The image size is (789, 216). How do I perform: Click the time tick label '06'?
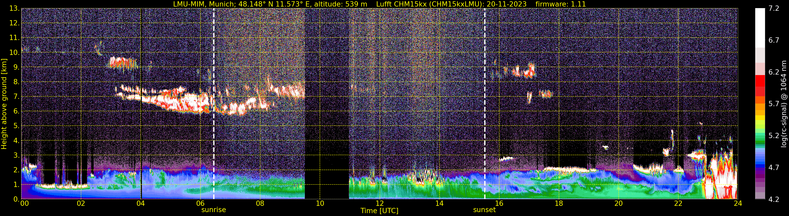tap(200, 203)
